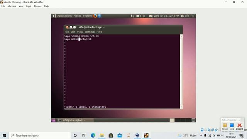Open the Terminal menu in terminal

point(90,32)
